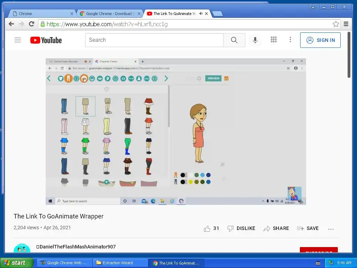
Task: Click the 2,204 views text
Action: click(26, 228)
